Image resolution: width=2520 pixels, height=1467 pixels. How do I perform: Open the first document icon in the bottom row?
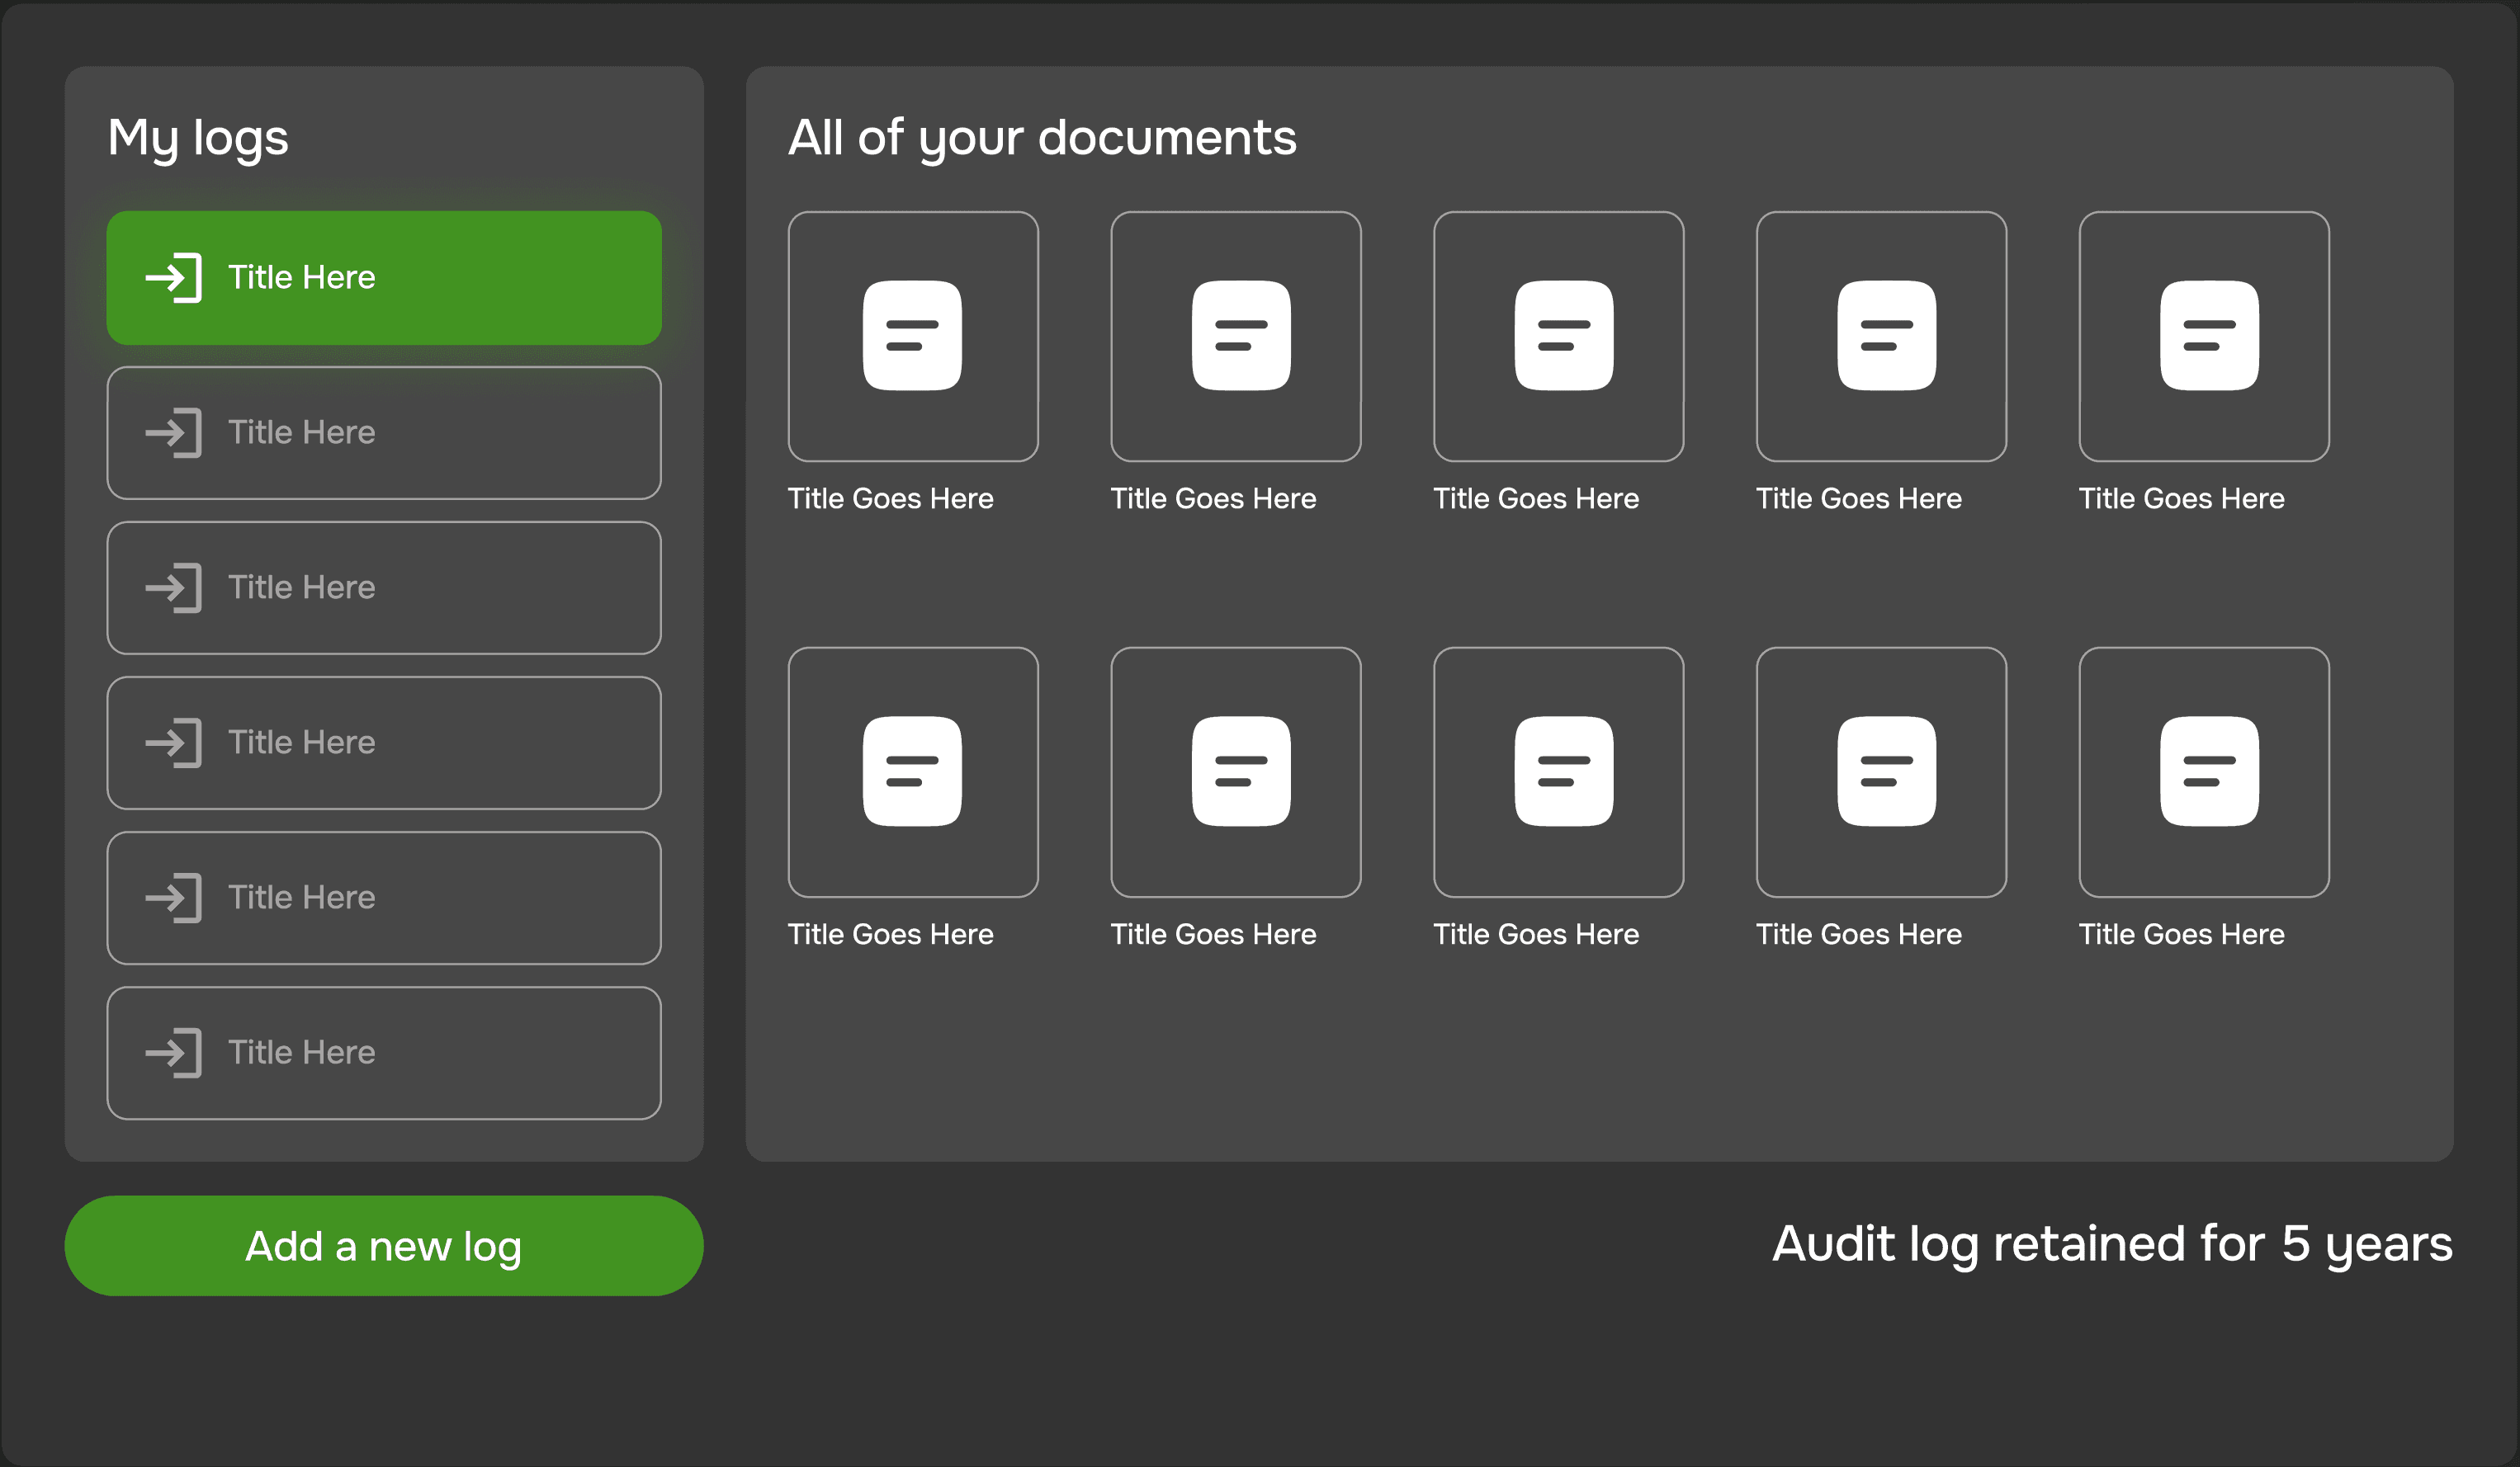click(913, 771)
